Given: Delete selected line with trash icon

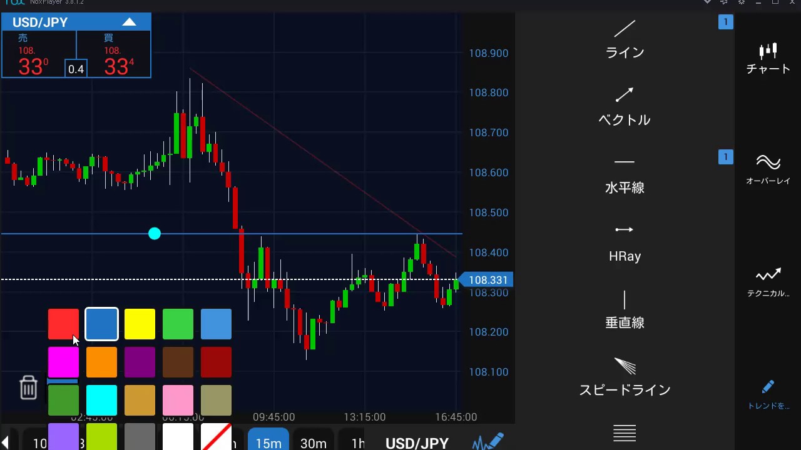Looking at the screenshot, I should tap(28, 387).
